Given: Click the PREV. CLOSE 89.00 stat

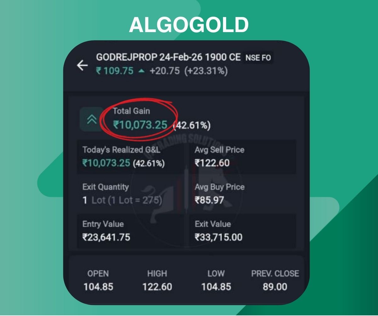Looking at the screenshot, I should [275, 280].
